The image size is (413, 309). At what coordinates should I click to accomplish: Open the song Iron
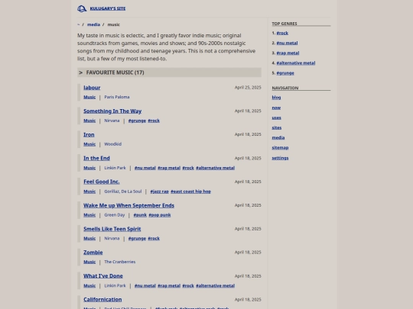(89, 134)
